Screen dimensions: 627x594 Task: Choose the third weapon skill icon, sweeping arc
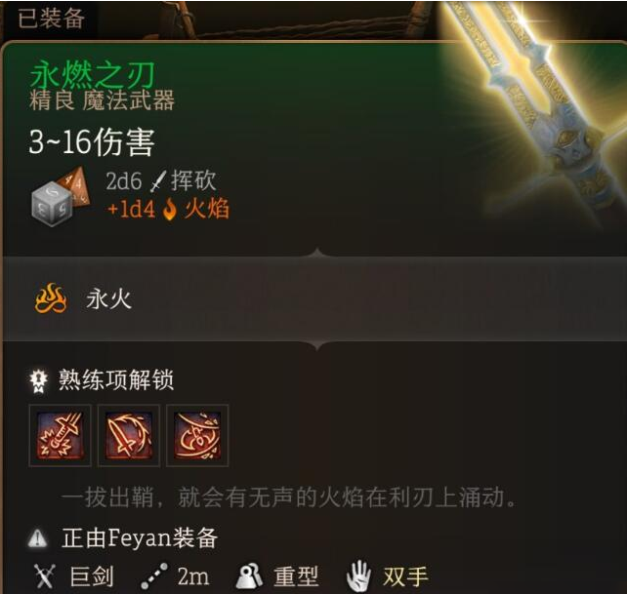[x=197, y=435]
